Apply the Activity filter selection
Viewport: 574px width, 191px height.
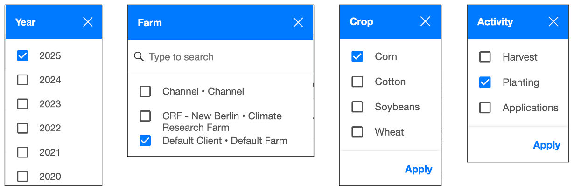(x=546, y=145)
